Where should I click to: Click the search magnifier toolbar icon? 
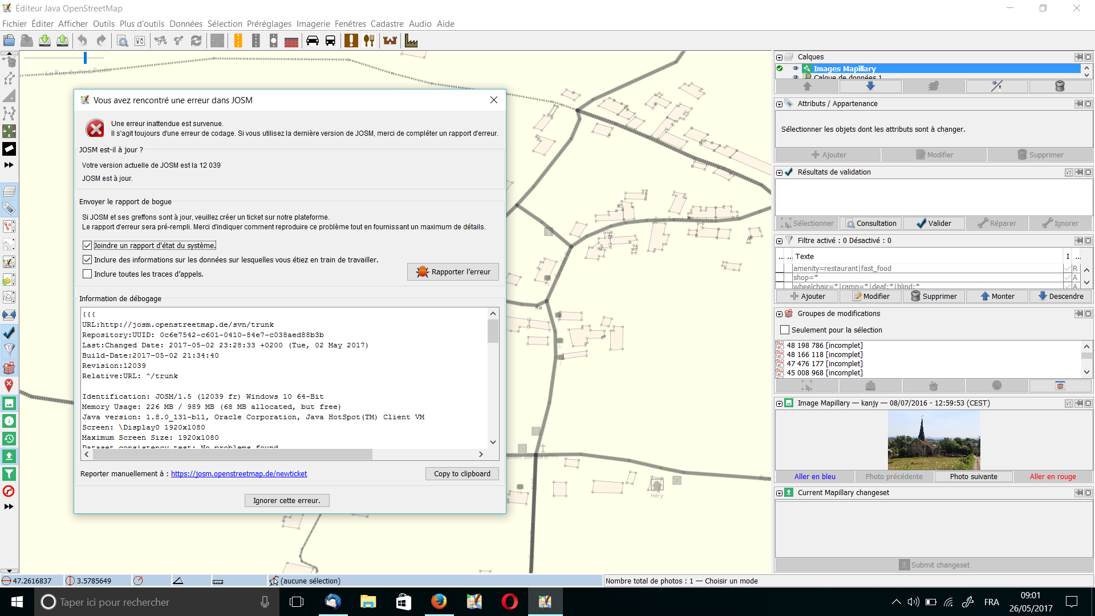[122, 40]
